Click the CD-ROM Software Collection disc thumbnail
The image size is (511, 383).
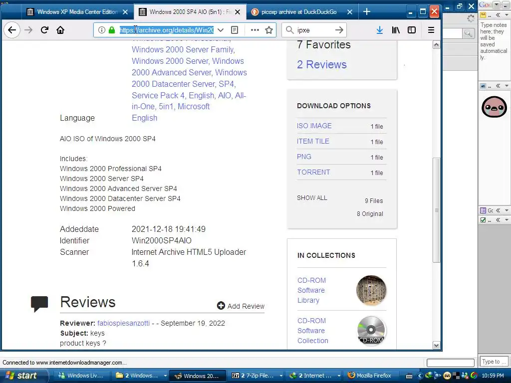371,330
